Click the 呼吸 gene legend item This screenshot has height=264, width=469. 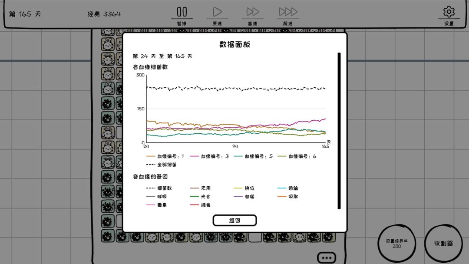[x=156, y=196]
